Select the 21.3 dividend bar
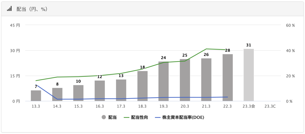This screenshot has width=305, height=134. click(x=206, y=80)
